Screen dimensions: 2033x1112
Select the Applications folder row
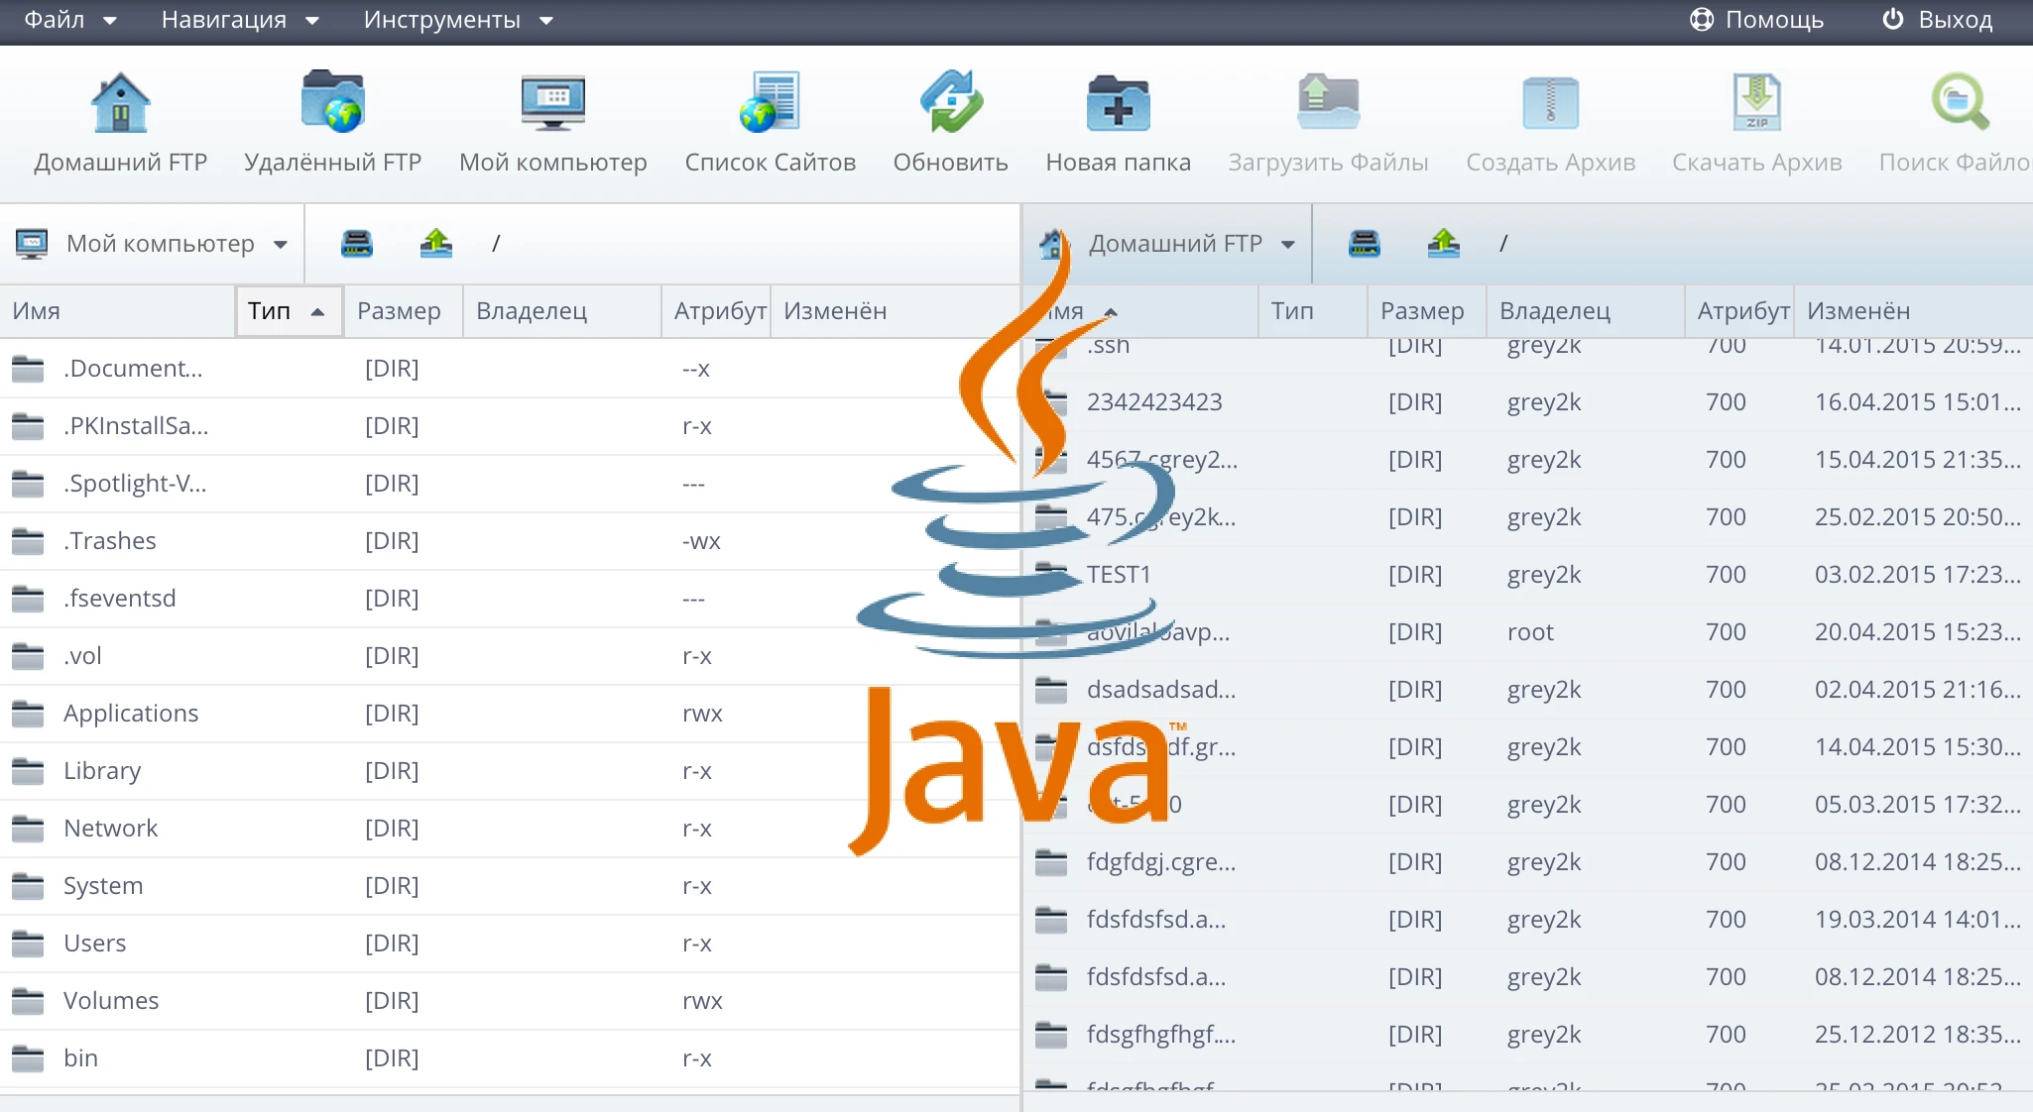click(130, 713)
